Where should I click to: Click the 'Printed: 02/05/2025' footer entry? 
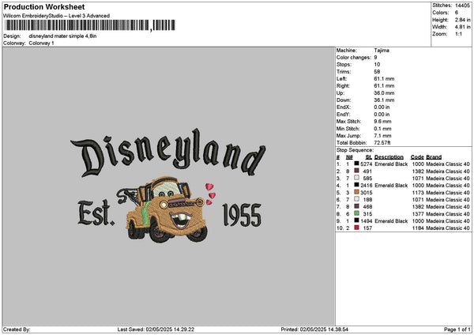[314, 329]
